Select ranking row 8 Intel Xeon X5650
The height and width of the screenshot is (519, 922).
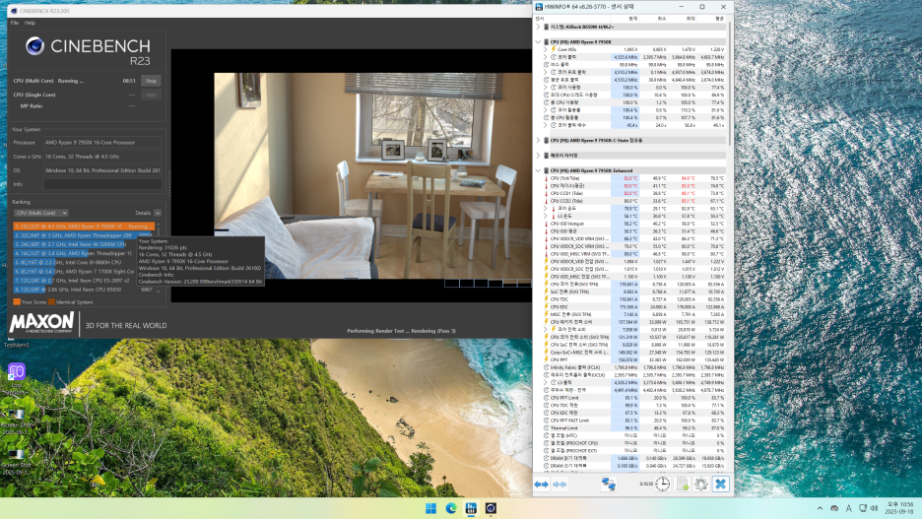point(84,290)
